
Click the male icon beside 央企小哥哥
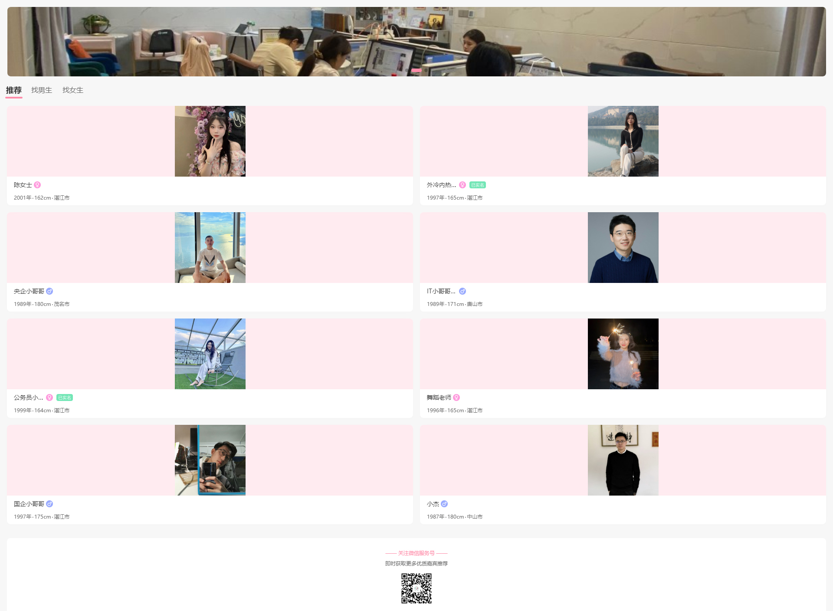(x=49, y=291)
